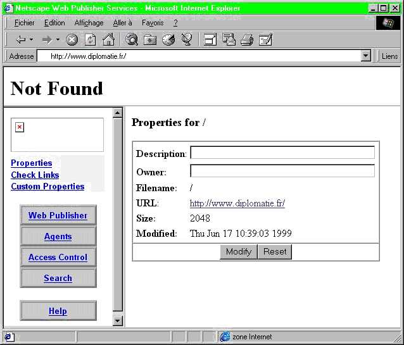Open the Channels satellite dish icon
Screen dimensions: 404x345
click(187, 40)
